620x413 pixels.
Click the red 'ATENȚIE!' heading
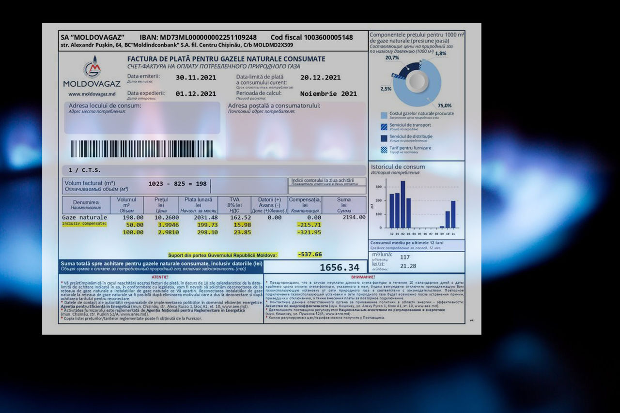click(x=160, y=277)
